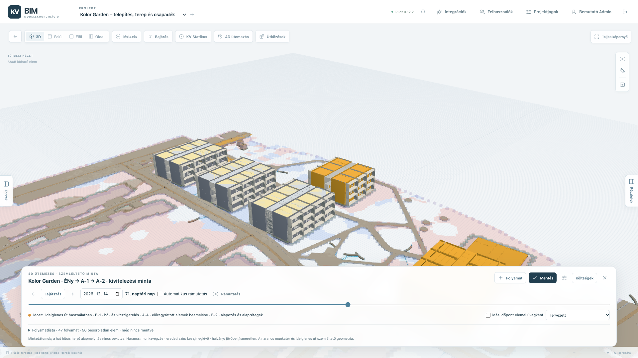Screen dimensions: 638x358
Task: Click the add comment icon
Action: point(622,85)
